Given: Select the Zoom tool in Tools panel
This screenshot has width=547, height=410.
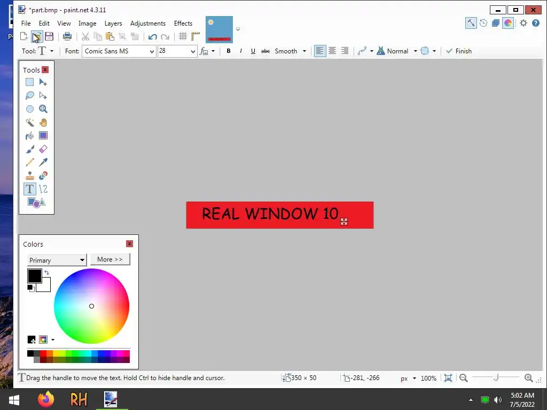Looking at the screenshot, I should point(43,109).
